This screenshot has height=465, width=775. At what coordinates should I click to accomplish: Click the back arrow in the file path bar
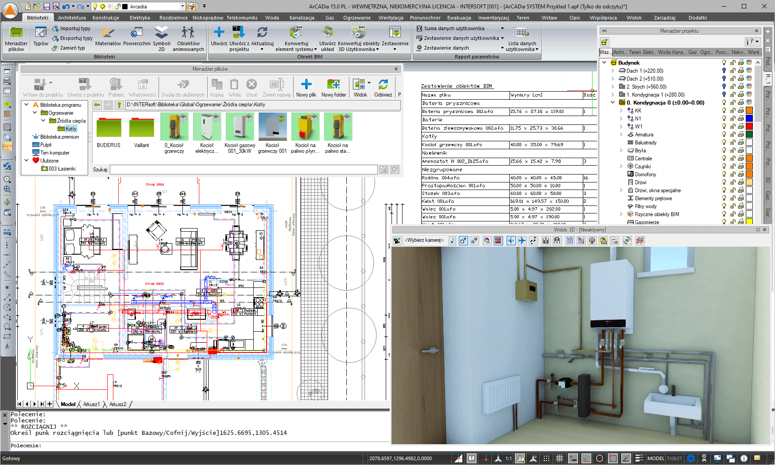pyautogui.click(x=97, y=105)
